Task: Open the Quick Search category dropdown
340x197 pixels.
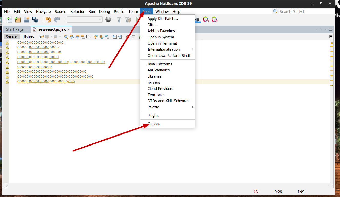Action: point(276,12)
